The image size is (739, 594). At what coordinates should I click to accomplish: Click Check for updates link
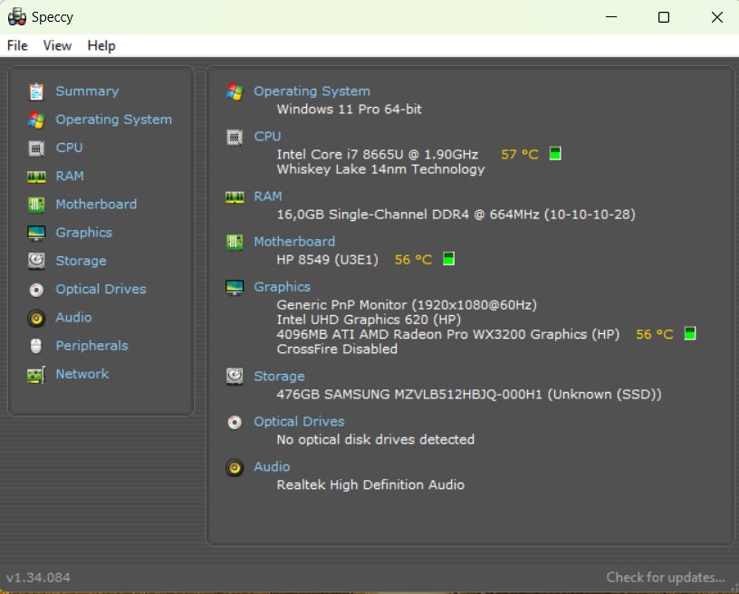[666, 577]
